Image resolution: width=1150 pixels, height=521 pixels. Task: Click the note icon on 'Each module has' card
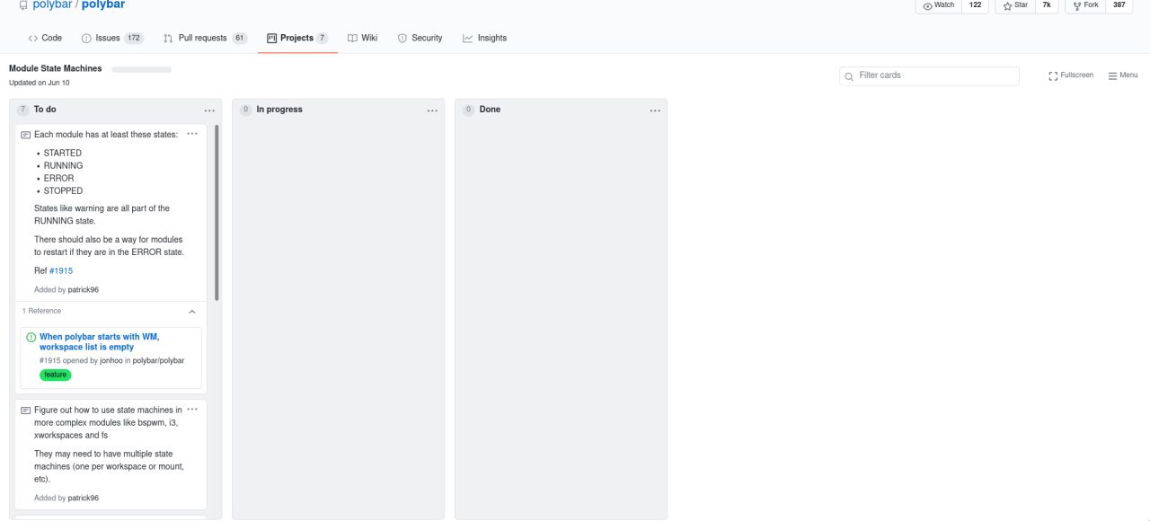pos(25,135)
